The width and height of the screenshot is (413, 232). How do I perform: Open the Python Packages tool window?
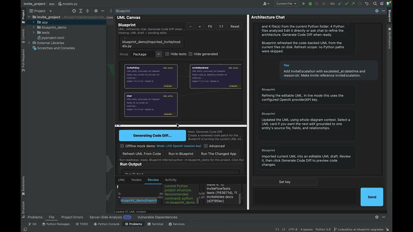[56, 224]
